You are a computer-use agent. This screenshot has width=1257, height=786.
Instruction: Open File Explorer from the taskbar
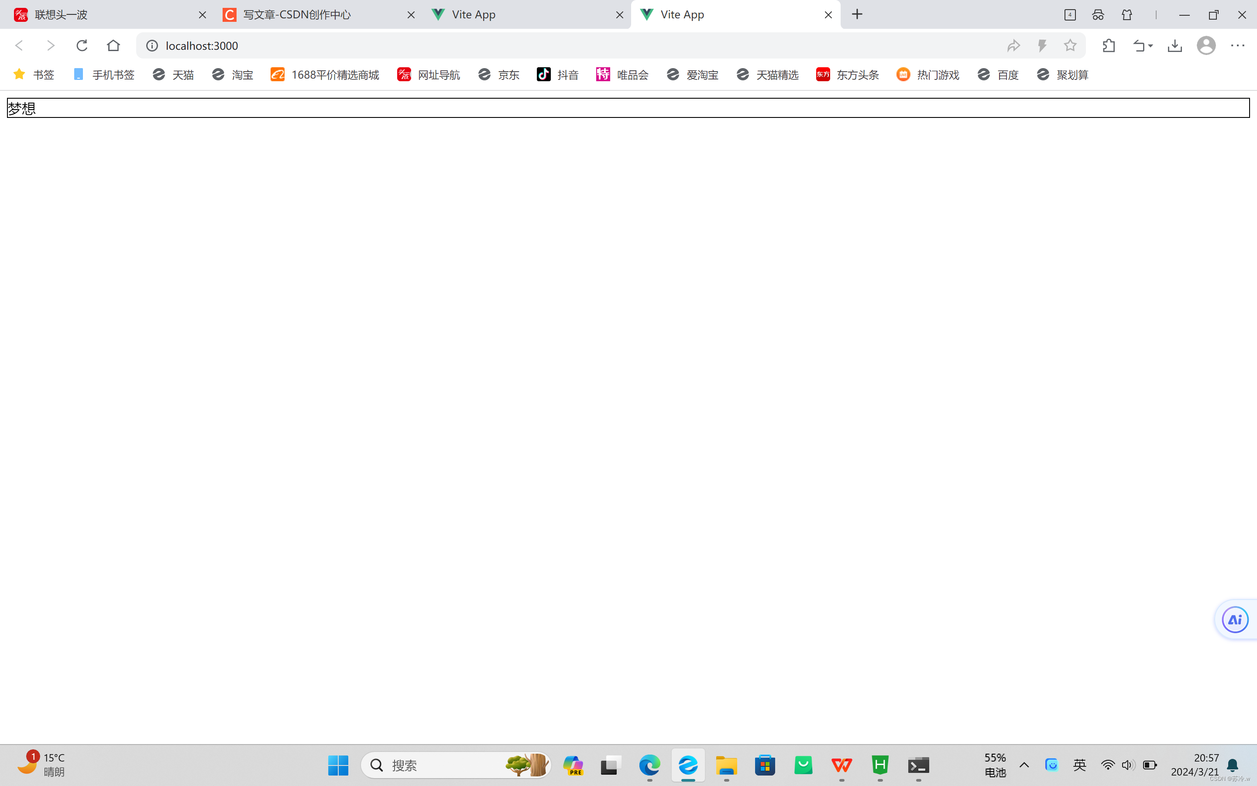[726, 765]
